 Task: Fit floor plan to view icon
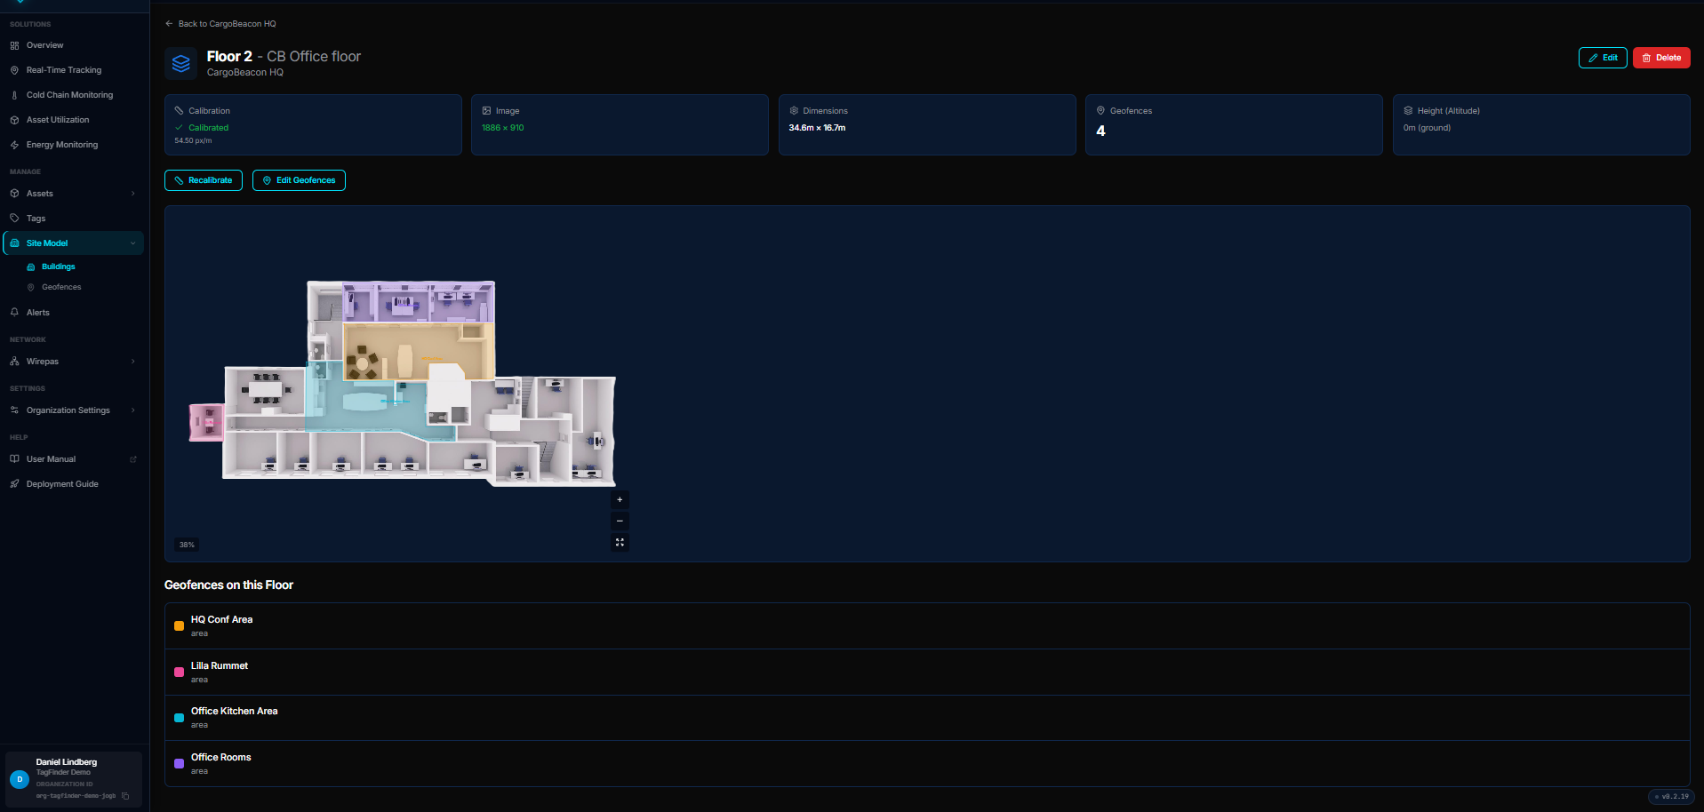(620, 542)
